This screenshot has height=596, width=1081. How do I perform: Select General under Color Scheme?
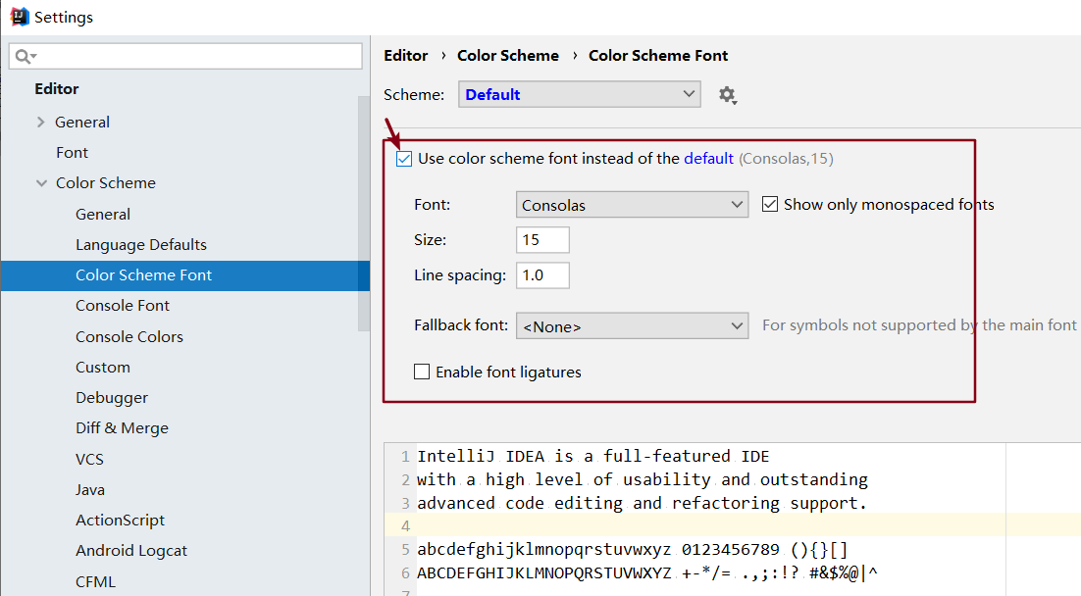click(103, 215)
